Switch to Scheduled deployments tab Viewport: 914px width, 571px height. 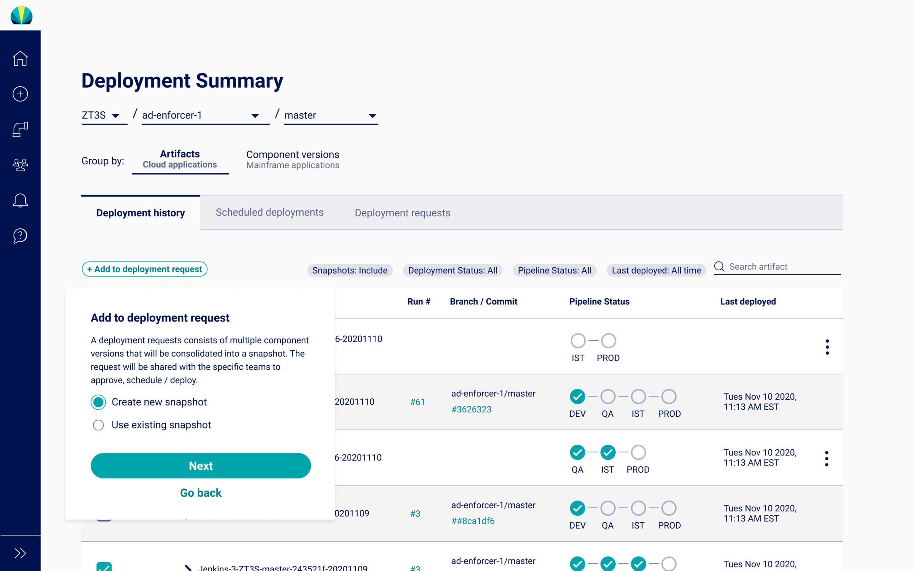[269, 212]
